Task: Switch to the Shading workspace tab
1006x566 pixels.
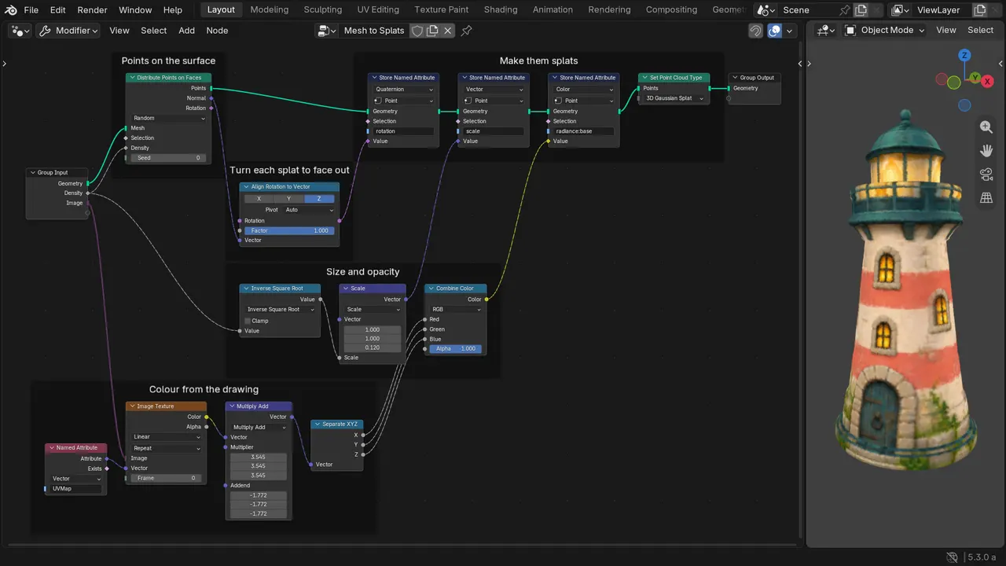Action: 501,9
